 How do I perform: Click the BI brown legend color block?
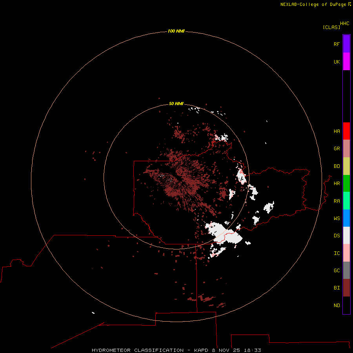pos(346,288)
